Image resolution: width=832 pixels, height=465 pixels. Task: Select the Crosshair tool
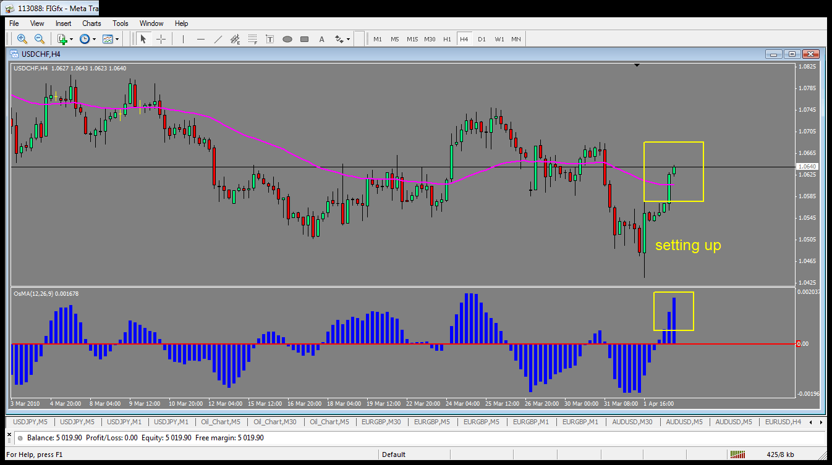161,39
